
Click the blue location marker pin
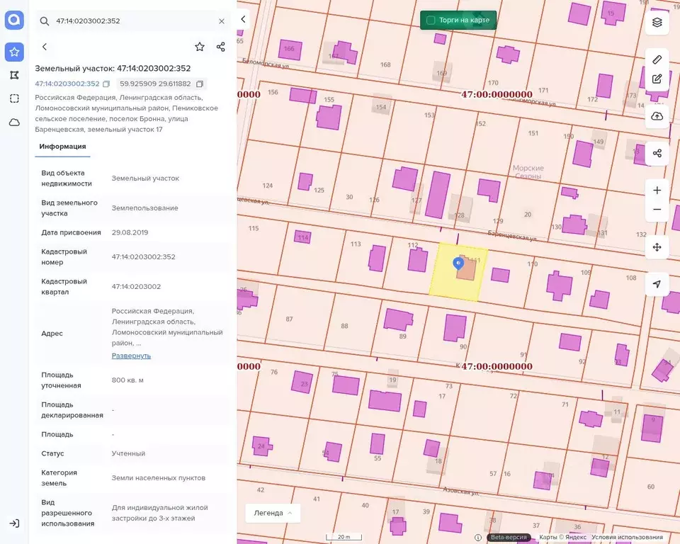point(458,263)
